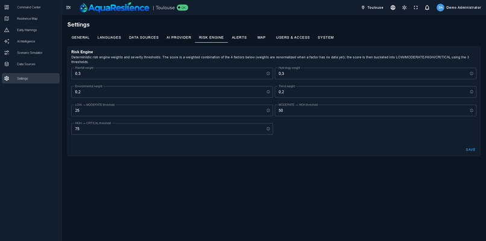The image size is (486, 241).
Task: Open Early Warnings in the sidebar
Action: click(x=31, y=30)
